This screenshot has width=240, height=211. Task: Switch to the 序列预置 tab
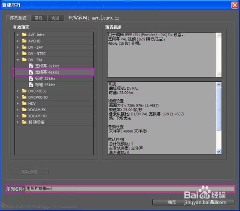tap(18, 18)
